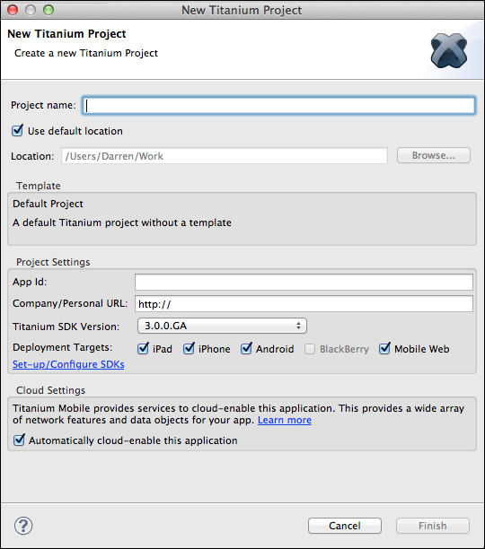This screenshot has height=549, width=485.
Task: Click the Finish button
Action: [433, 526]
